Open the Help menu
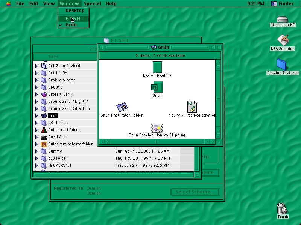Image resolution: width=301 pixels, height=225 pixels. pyautogui.click(x=111, y=3)
